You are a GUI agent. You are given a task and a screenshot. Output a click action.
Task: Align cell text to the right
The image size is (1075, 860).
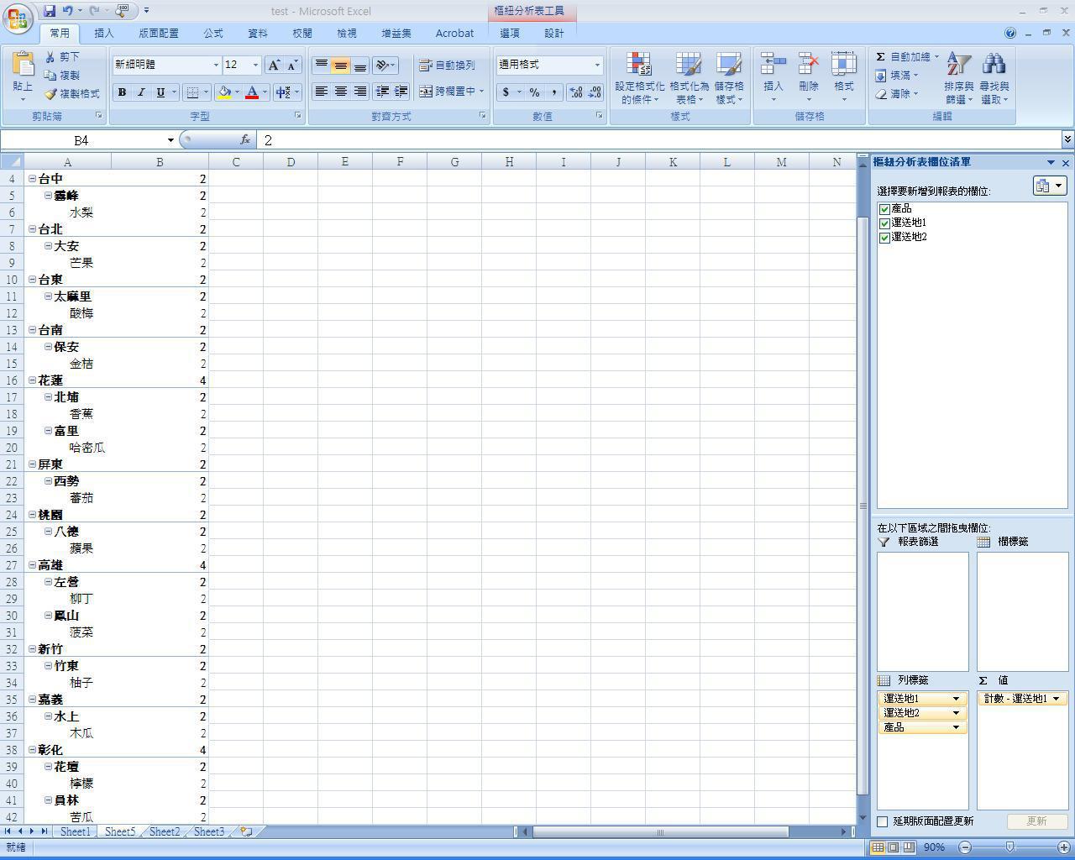(360, 91)
